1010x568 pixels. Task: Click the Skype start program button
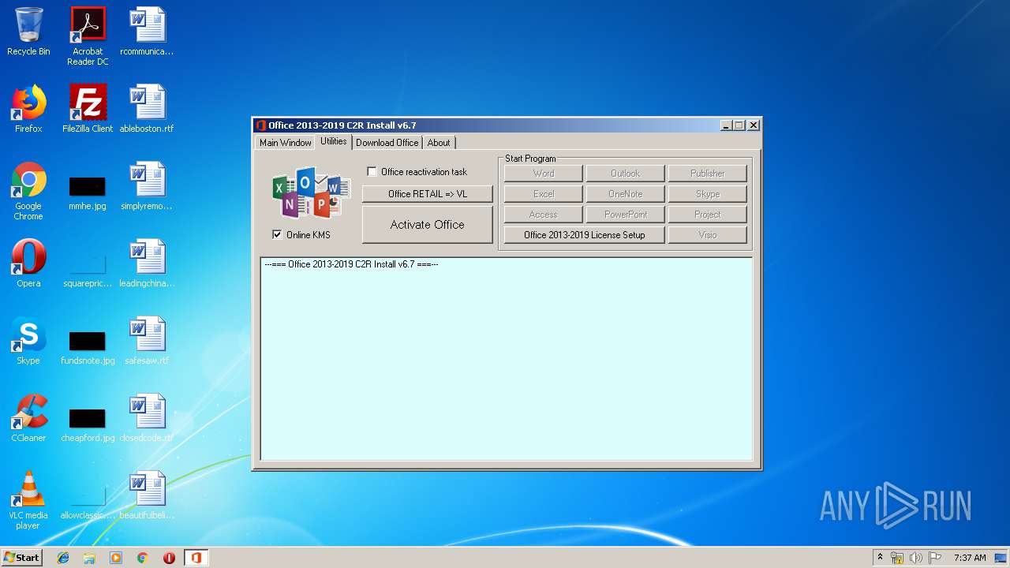(x=708, y=194)
